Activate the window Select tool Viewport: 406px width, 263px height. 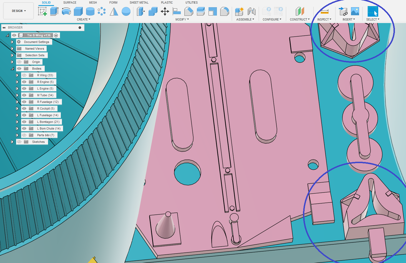[x=373, y=11]
